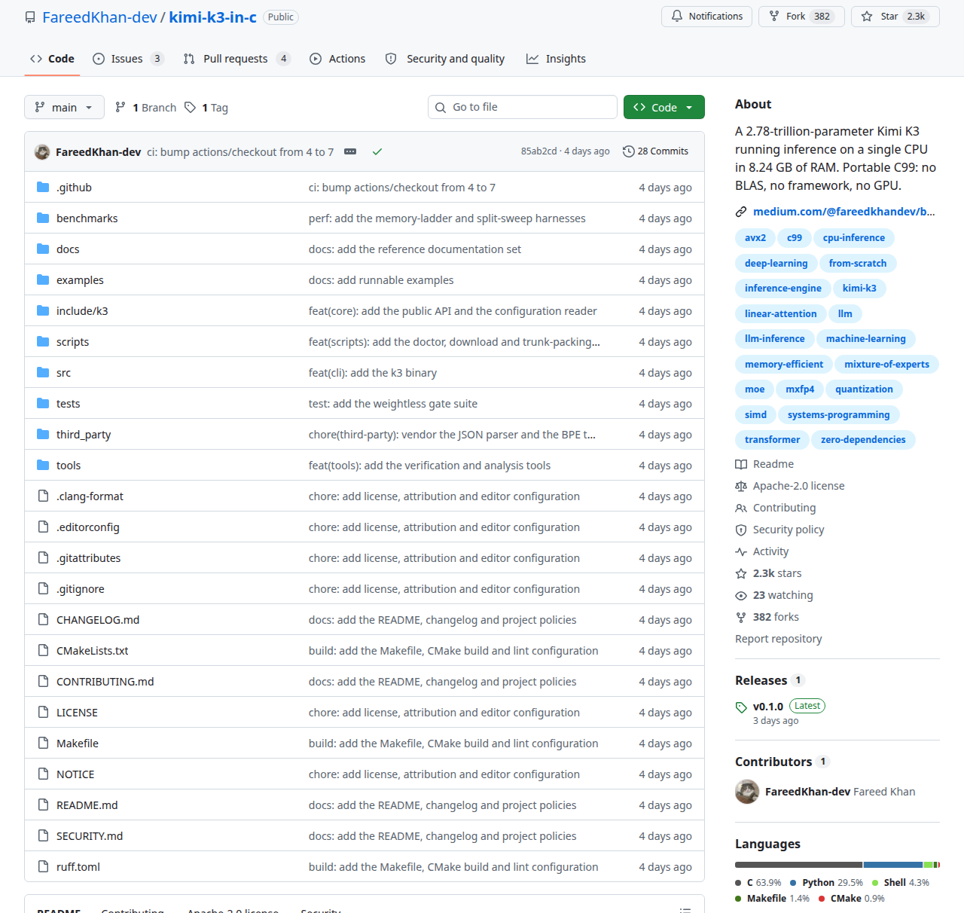Screen dimensions: 964x913
Task: Open the include/k3 folder
Action: [x=82, y=310]
